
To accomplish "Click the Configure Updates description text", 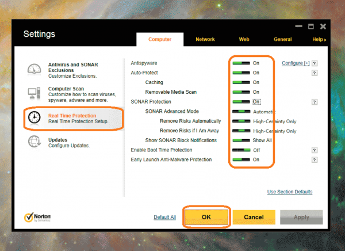I will tap(69, 146).
